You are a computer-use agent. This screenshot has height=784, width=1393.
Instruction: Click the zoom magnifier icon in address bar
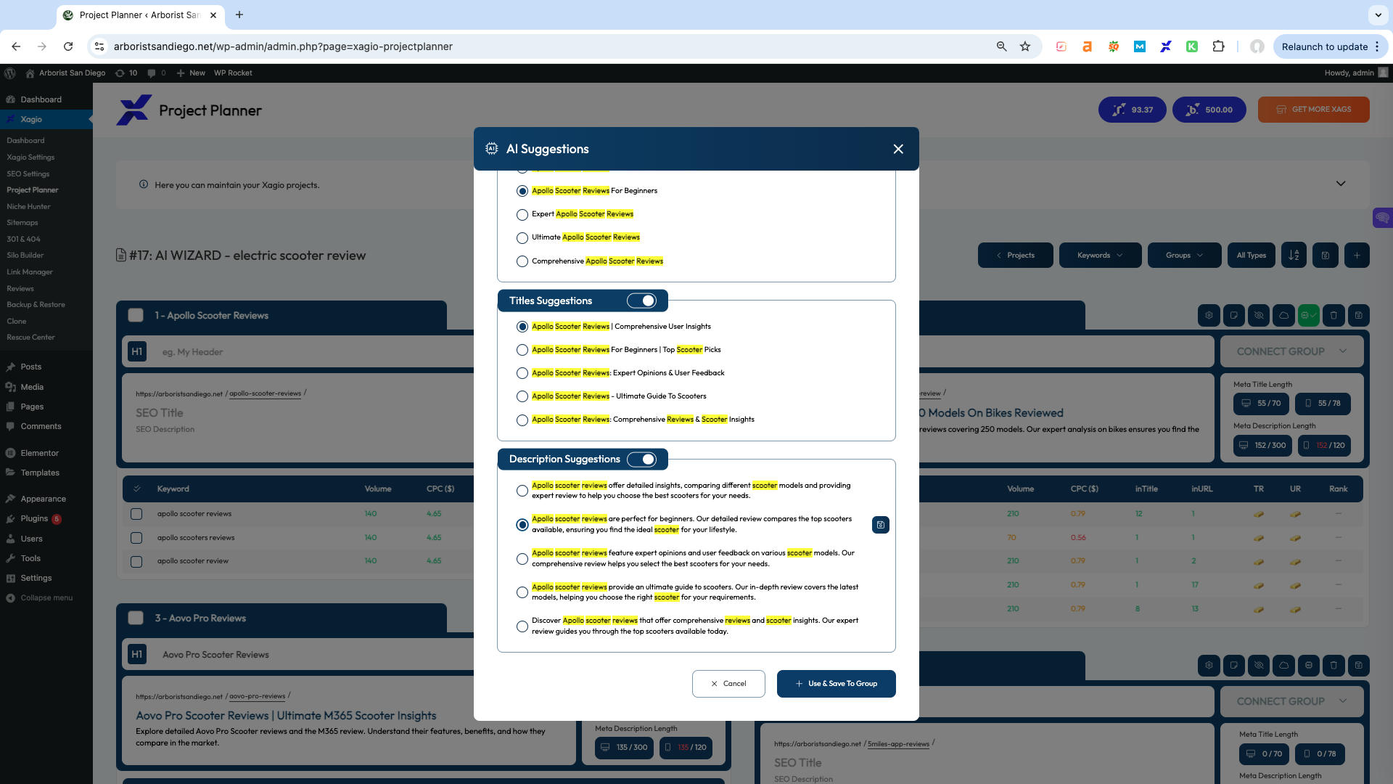click(1002, 46)
